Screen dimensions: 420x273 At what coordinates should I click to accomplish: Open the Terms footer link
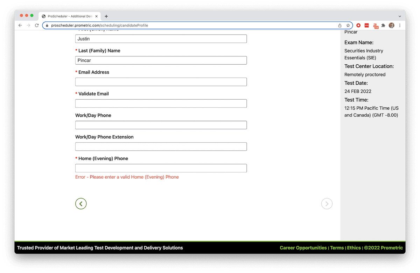click(337, 248)
